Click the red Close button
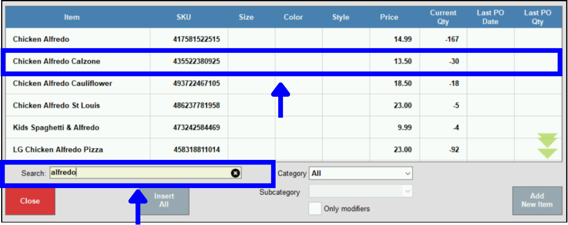568x225 pixels. (30, 201)
